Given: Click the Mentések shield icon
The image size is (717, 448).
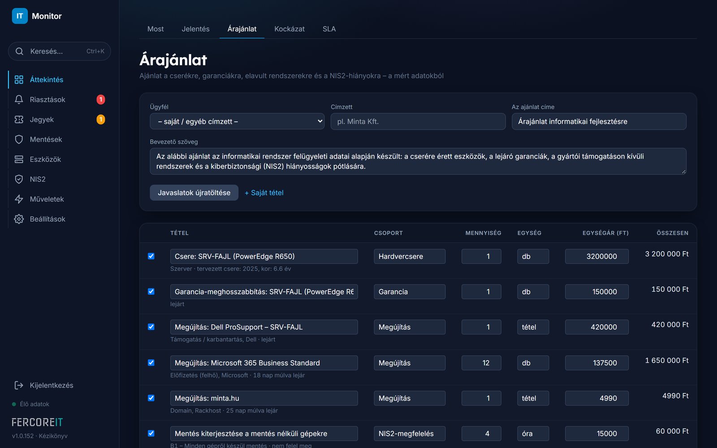Looking at the screenshot, I should 19,139.
